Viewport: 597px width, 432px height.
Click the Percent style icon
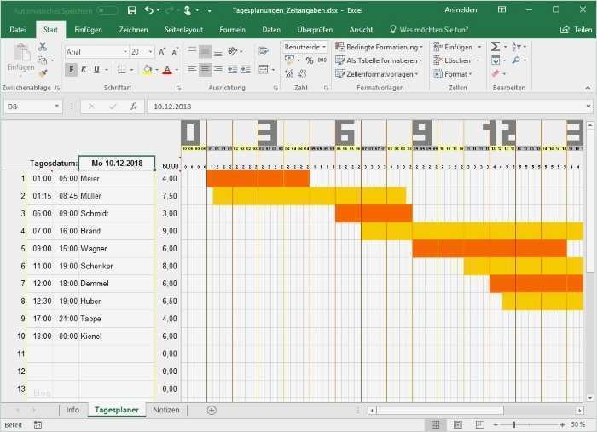[x=310, y=60]
